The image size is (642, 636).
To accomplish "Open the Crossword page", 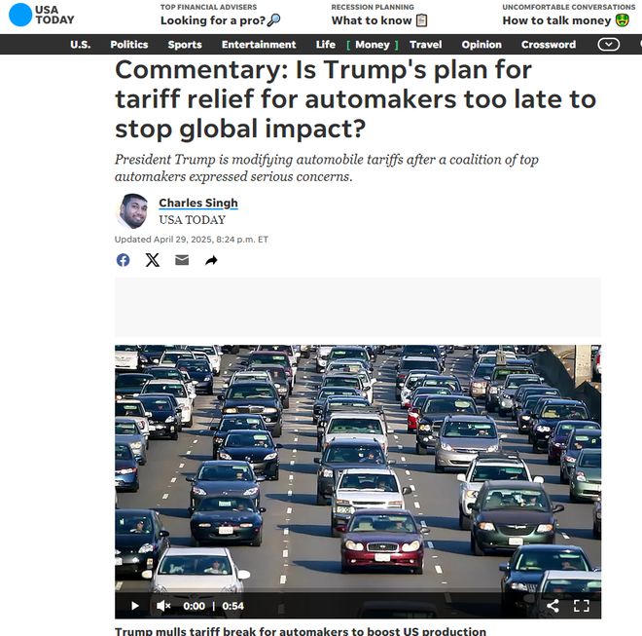I will point(549,44).
